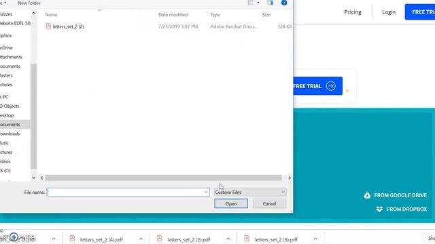Select Dropbox in navigation pane
The image size is (435, 244).
point(6,35)
